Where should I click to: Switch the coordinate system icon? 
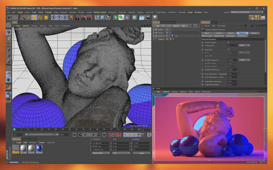71,17
